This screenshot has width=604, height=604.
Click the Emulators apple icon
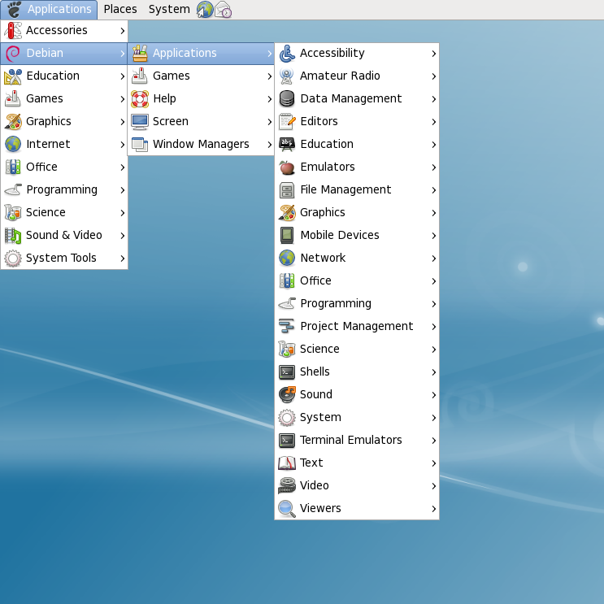[x=287, y=167]
